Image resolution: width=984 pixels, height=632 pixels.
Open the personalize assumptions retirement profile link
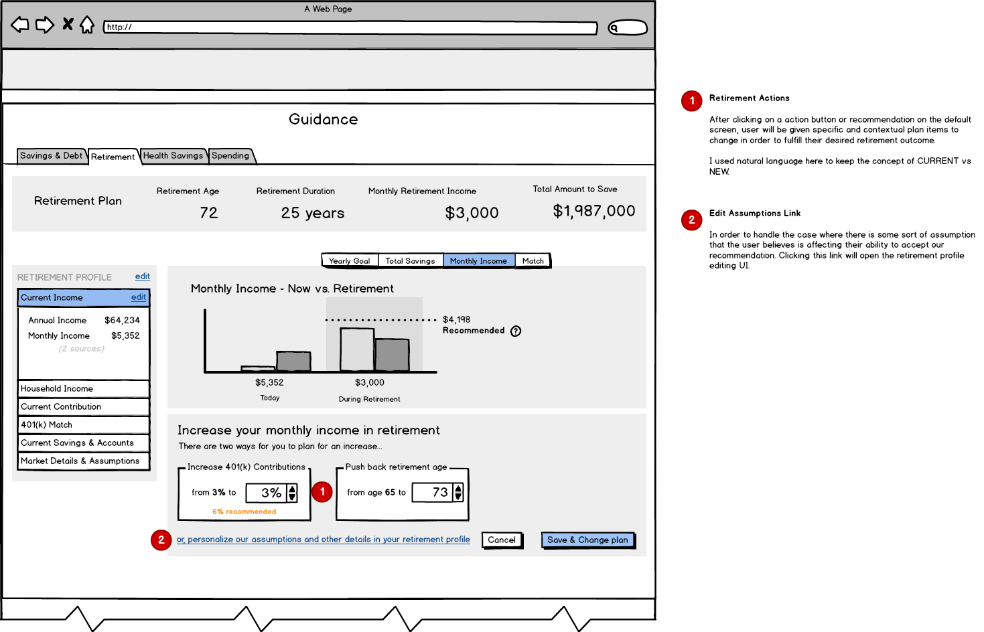[x=324, y=540]
